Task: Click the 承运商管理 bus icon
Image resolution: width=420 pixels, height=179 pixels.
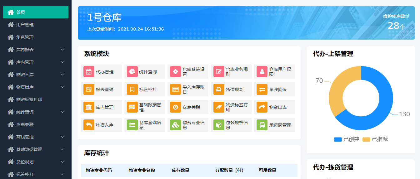Action: click(262, 125)
